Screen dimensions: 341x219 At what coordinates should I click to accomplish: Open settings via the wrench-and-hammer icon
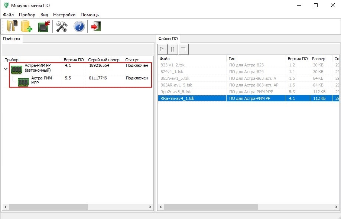61,27
